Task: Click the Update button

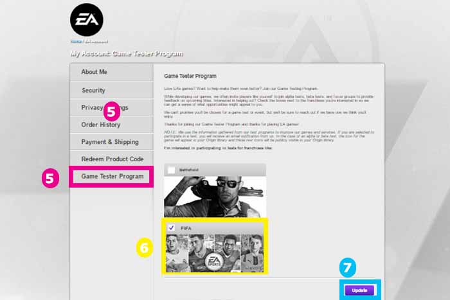Action: (359, 290)
